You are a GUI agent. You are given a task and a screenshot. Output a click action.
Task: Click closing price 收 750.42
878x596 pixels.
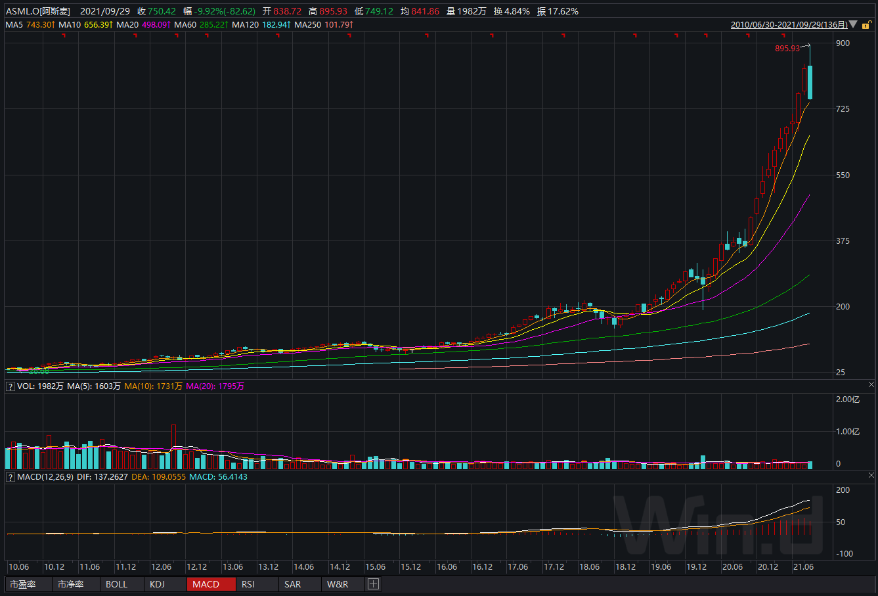(x=156, y=11)
